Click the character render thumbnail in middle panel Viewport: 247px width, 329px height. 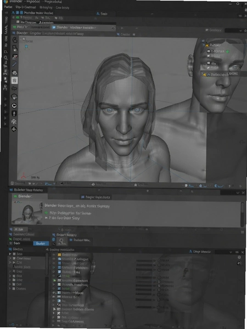[27, 213]
